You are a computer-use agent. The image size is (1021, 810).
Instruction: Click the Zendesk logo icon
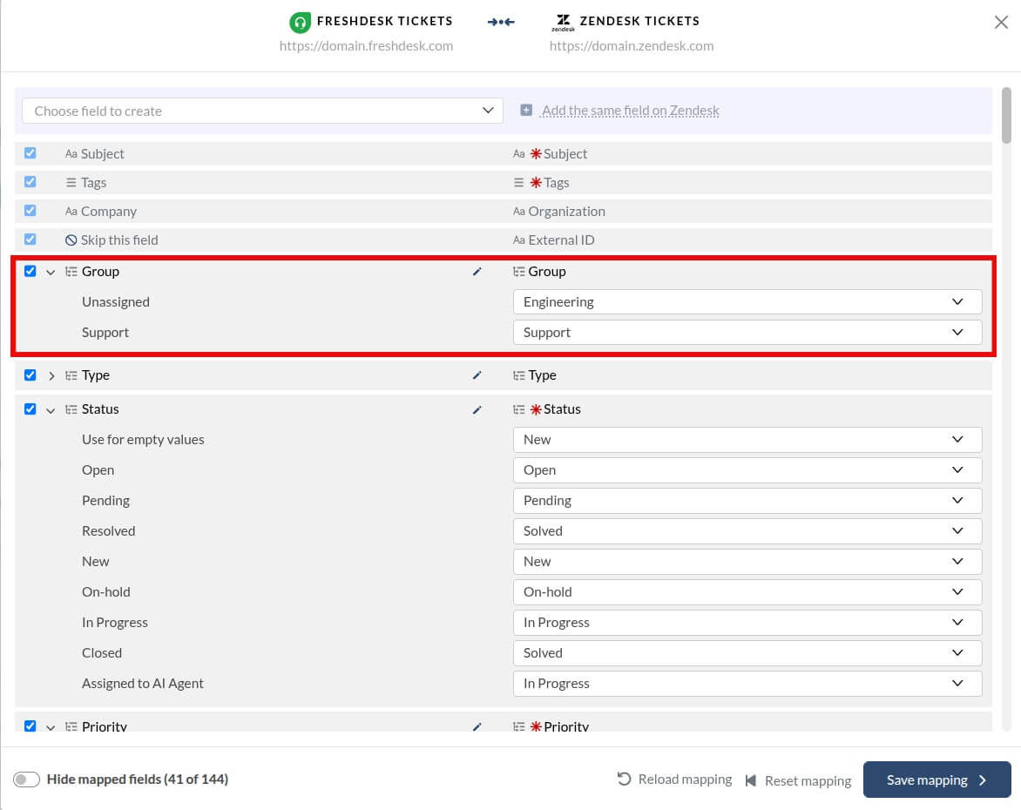pos(564,22)
